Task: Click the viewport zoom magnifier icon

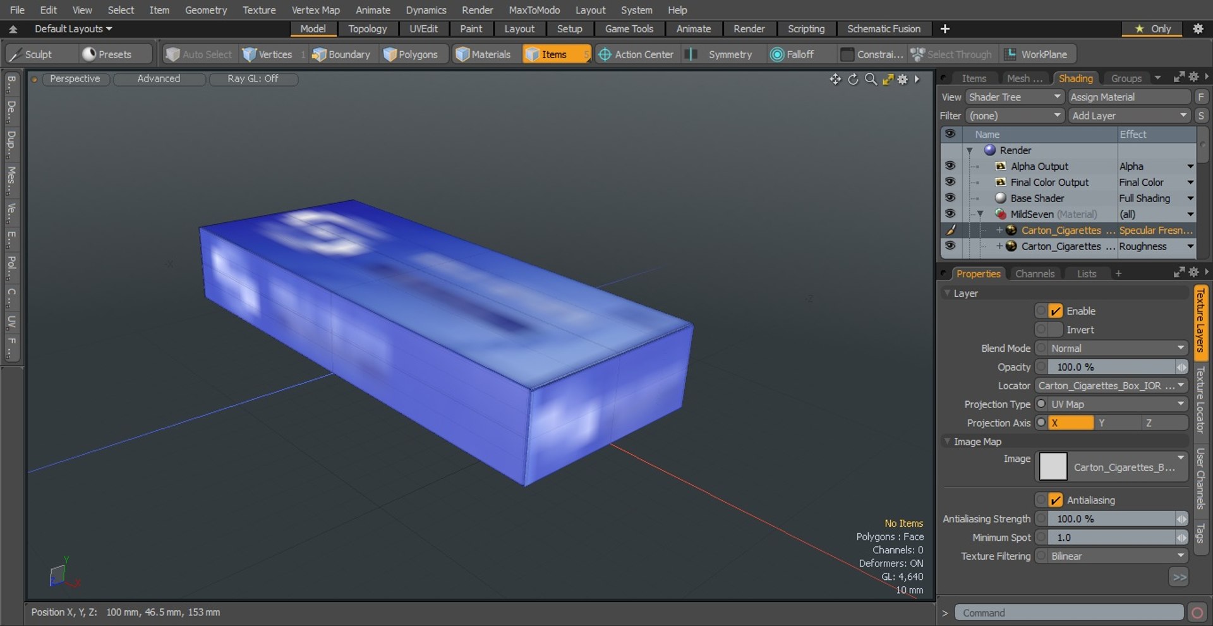Action: pyautogui.click(x=871, y=79)
